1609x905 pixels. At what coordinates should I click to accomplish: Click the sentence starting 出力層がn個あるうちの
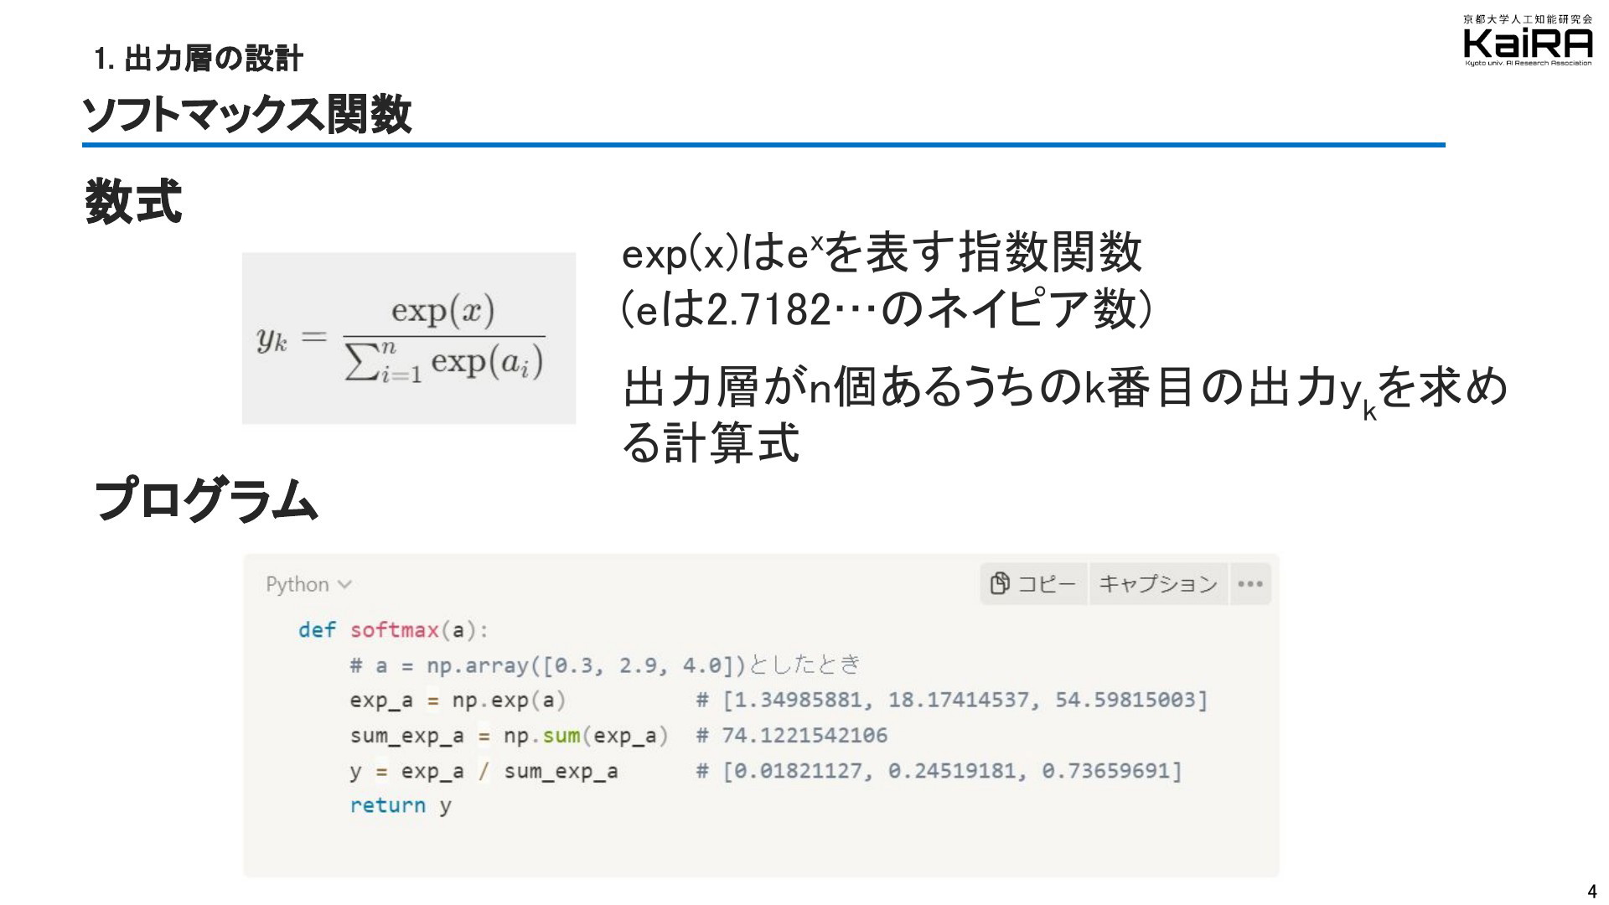coord(1064,414)
